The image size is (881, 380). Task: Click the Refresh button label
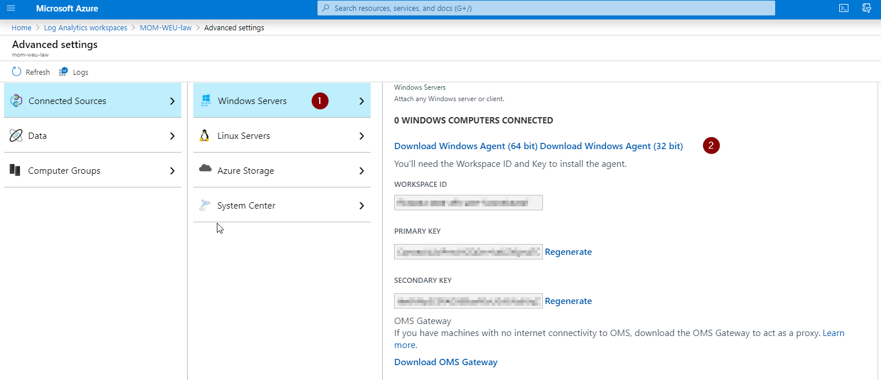38,73
